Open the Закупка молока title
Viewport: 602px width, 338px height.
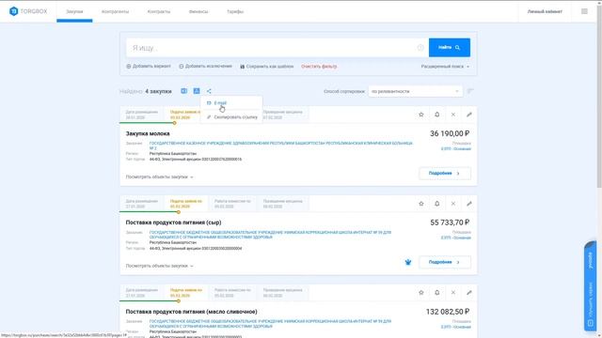pyautogui.click(x=148, y=133)
